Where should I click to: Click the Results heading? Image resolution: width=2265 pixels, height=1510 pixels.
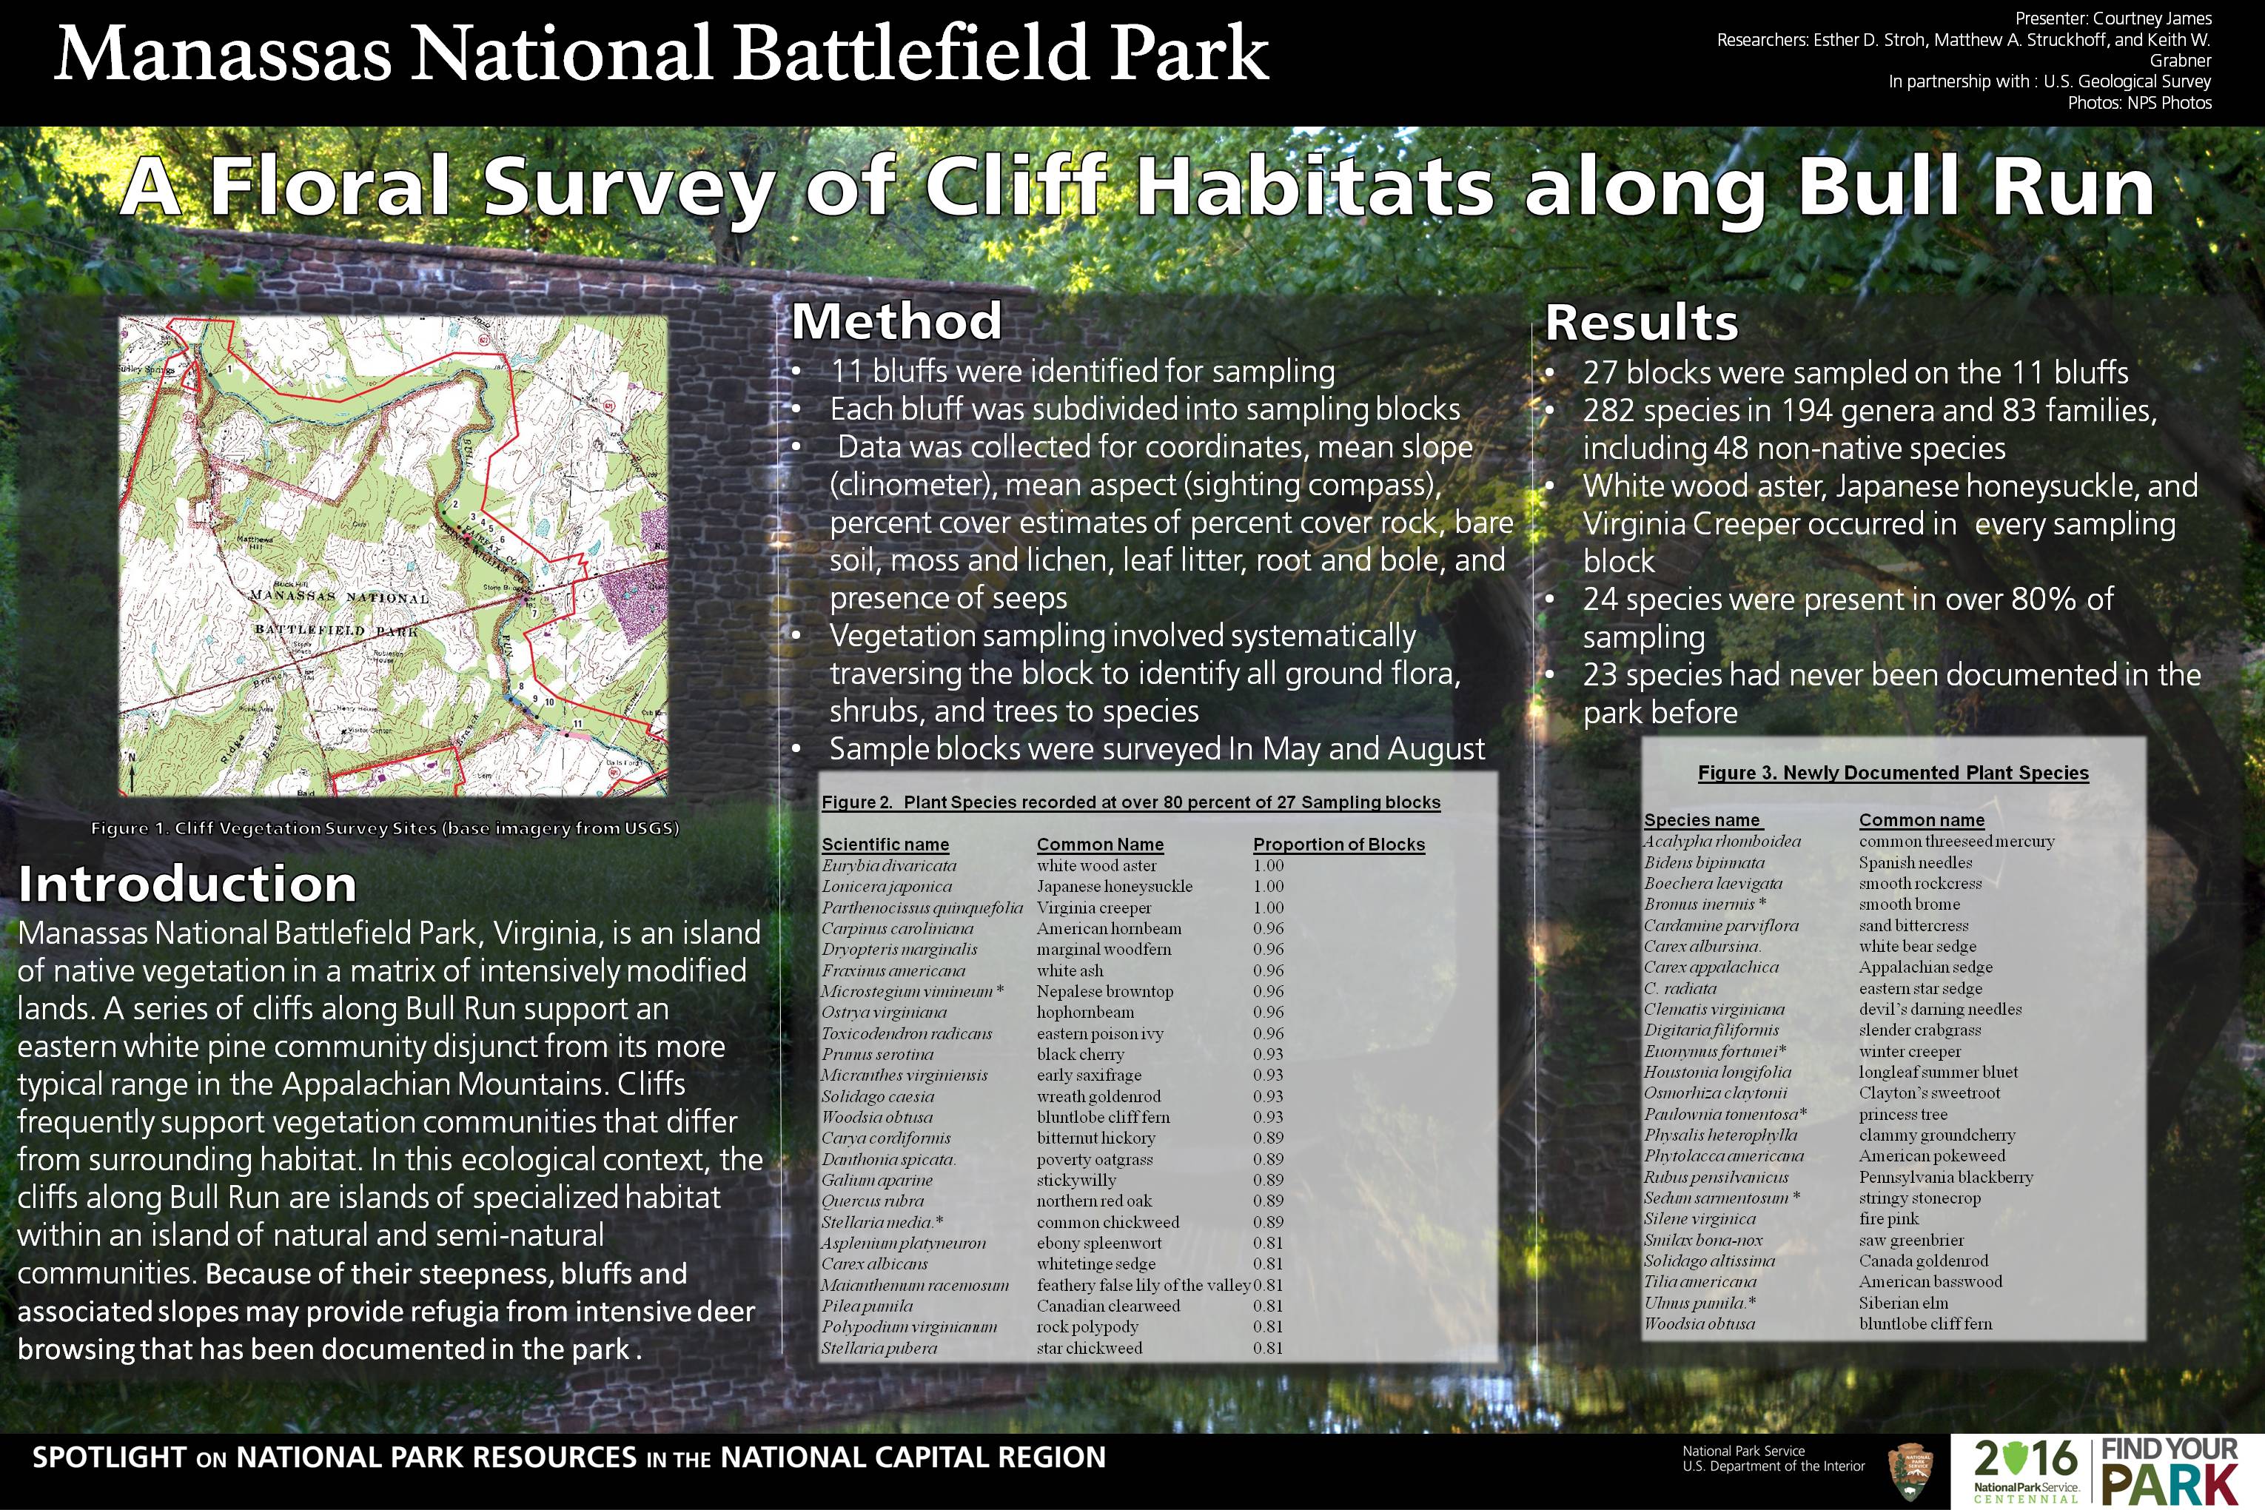(1642, 322)
